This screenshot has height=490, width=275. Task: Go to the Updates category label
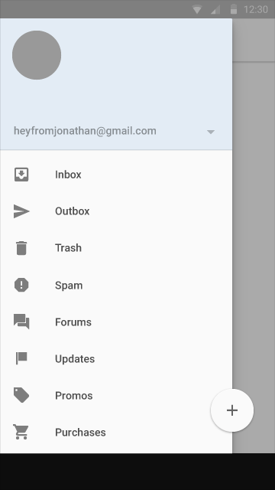75,359
